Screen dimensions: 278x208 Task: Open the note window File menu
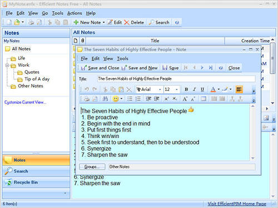pyautogui.click(x=84, y=59)
